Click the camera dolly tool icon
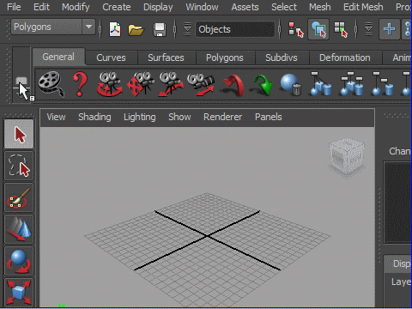This screenshot has height=309, width=412. [x=171, y=84]
